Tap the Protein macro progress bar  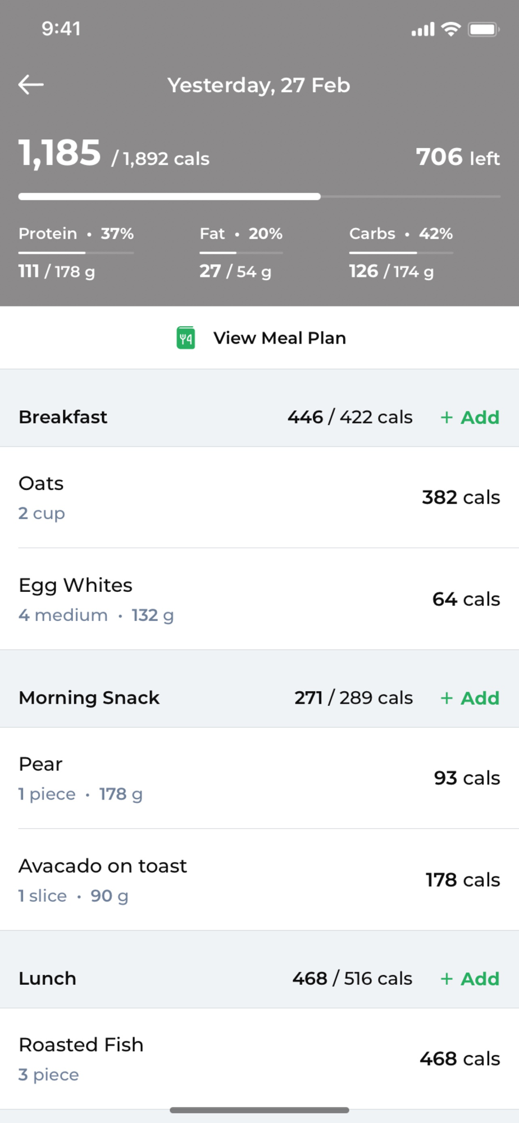pos(76,253)
